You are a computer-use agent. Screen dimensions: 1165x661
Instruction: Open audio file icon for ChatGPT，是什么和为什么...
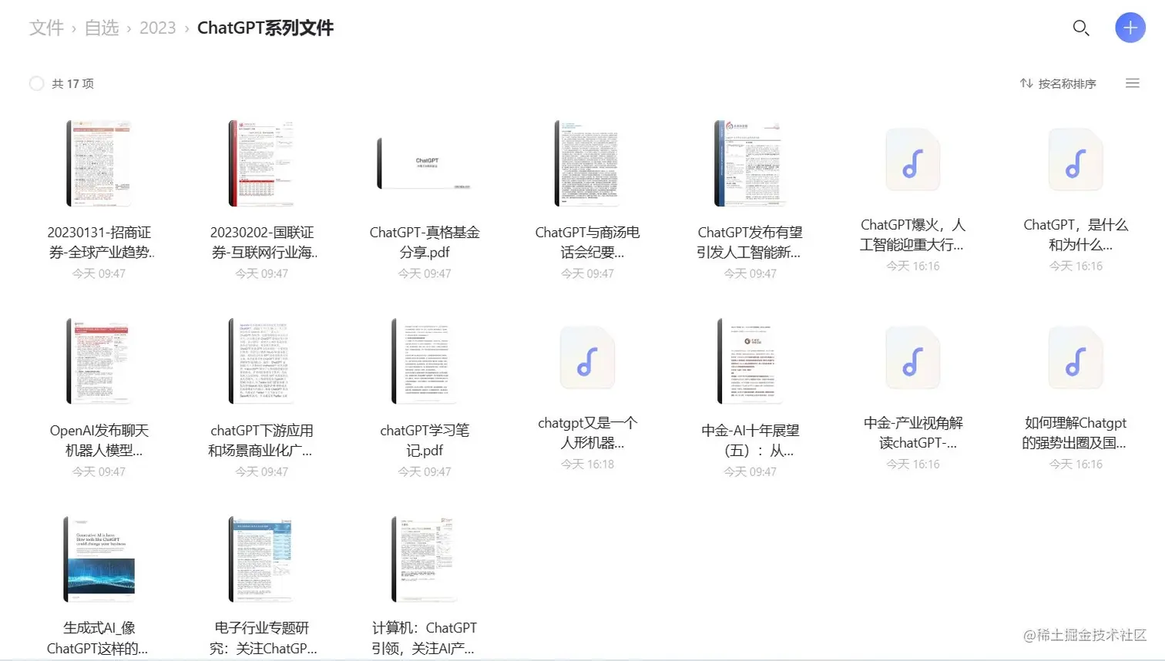[x=1076, y=161]
